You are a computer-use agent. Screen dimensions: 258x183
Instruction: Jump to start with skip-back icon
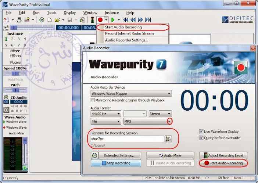[x=126, y=20]
